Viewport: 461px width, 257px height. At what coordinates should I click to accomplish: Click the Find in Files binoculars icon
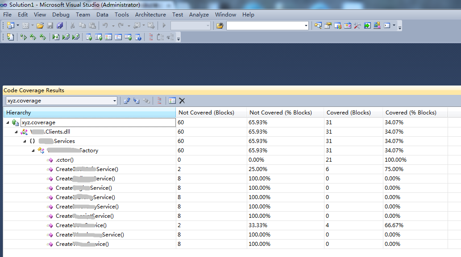click(220, 26)
